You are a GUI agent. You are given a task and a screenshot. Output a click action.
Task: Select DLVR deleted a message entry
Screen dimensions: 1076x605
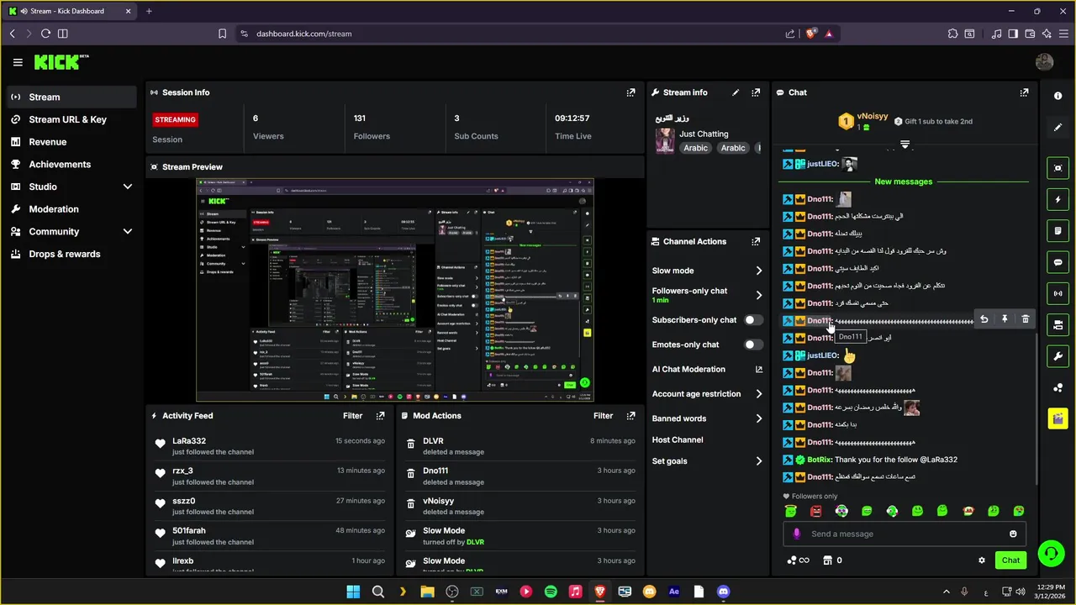(x=520, y=446)
